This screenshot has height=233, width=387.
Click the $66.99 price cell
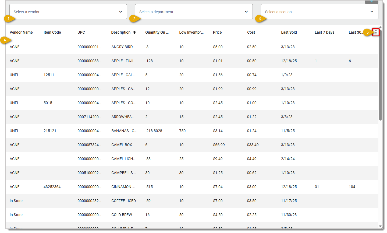(219, 145)
